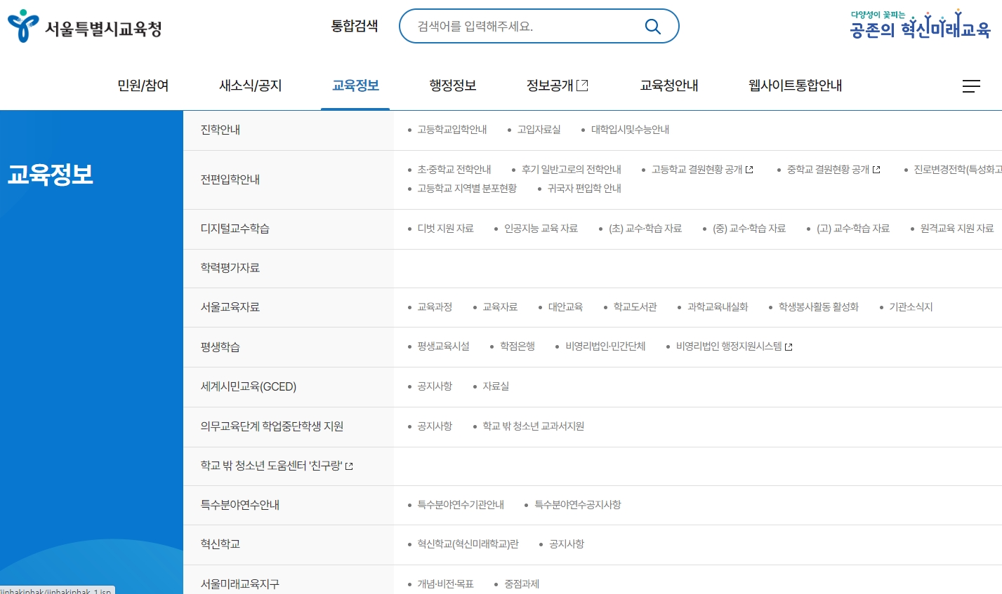
Task: Open the 정보공개 menu
Action: pyautogui.click(x=550, y=86)
